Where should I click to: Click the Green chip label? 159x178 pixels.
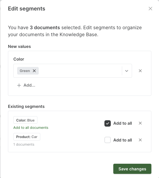pos(25,71)
